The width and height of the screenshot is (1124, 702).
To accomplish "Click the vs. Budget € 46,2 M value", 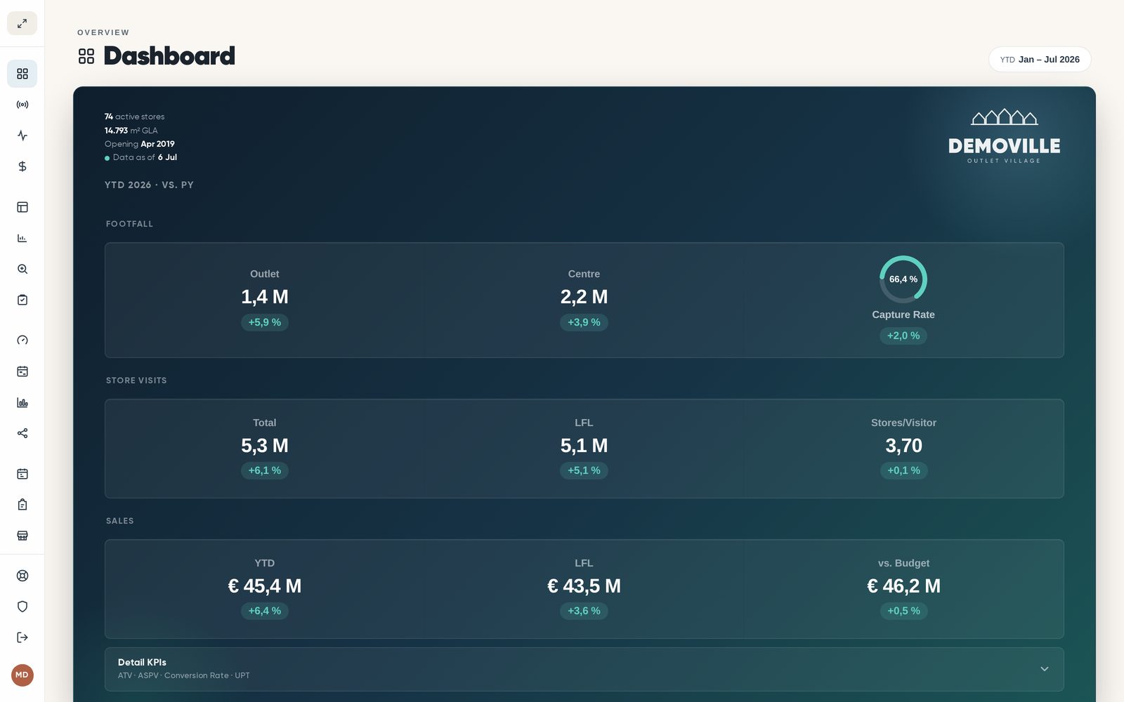I will coord(903,586).
